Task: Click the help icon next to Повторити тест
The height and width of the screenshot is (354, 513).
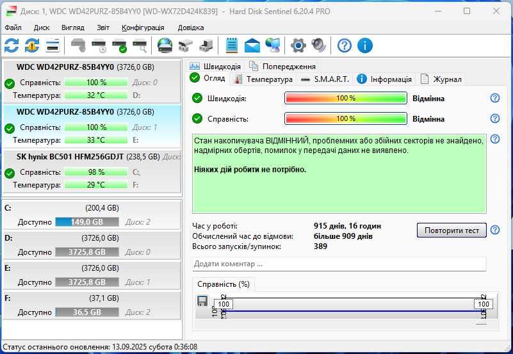Action: click(495, 230)
